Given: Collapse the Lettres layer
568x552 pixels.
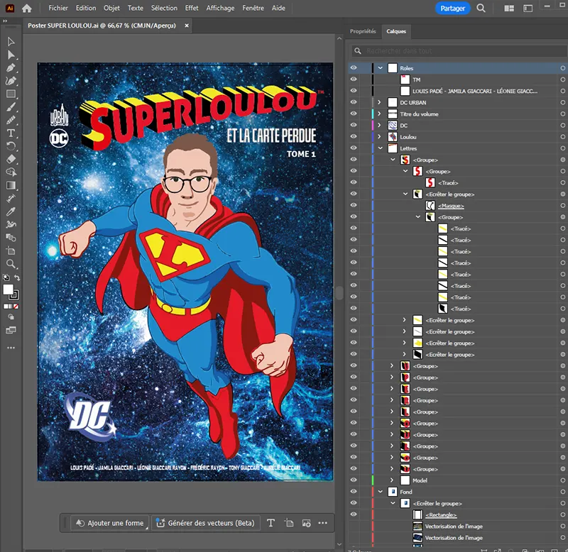Looking at the screenshot, I should pyautogui.click(x=380, y=148).
